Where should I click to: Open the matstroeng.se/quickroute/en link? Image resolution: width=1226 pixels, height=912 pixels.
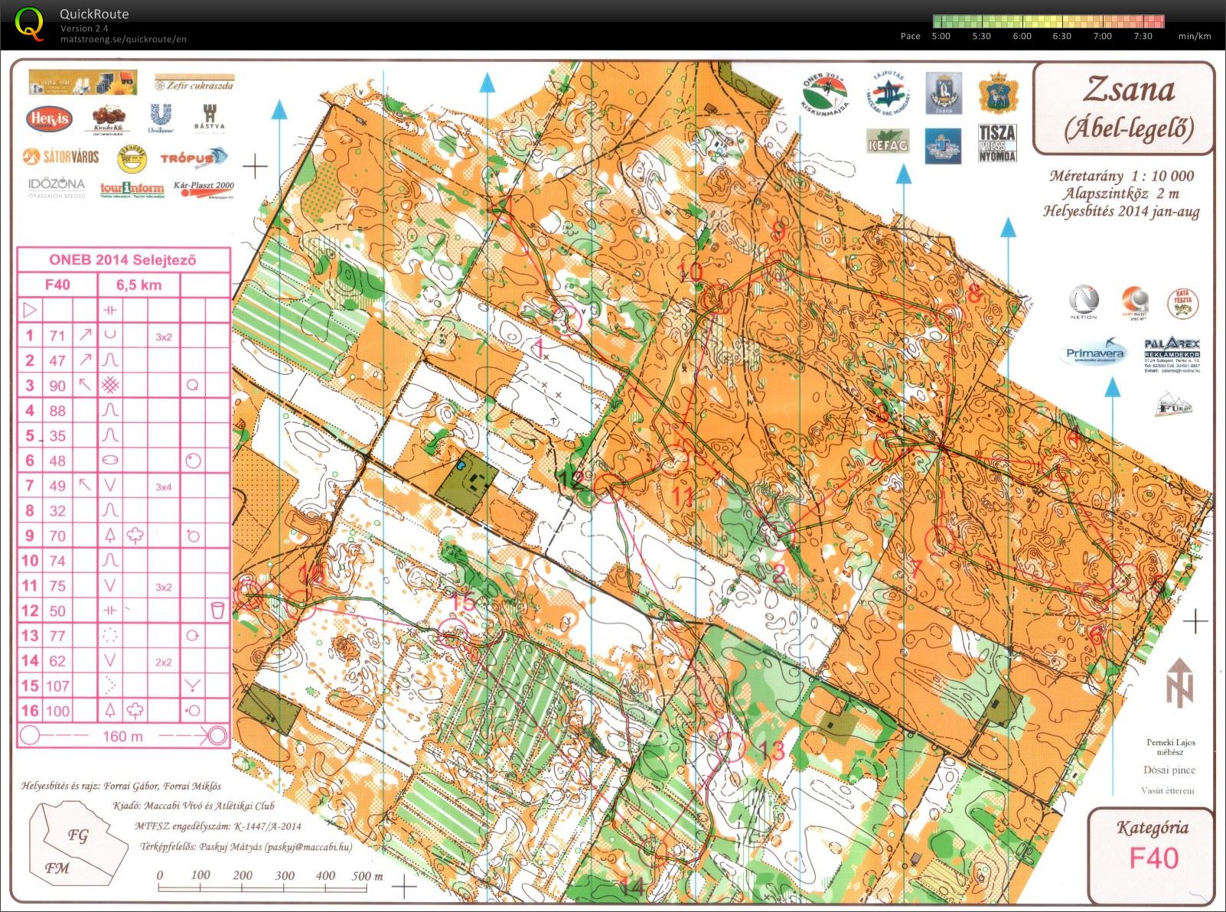(x=123, y=40)
